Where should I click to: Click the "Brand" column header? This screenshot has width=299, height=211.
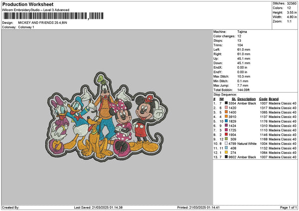pyautogui.click(x=274, y=99)
